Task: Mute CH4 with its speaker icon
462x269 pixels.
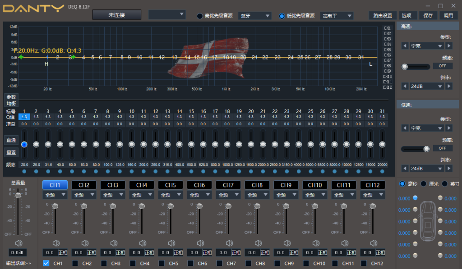Action: [x=143, y=243]
